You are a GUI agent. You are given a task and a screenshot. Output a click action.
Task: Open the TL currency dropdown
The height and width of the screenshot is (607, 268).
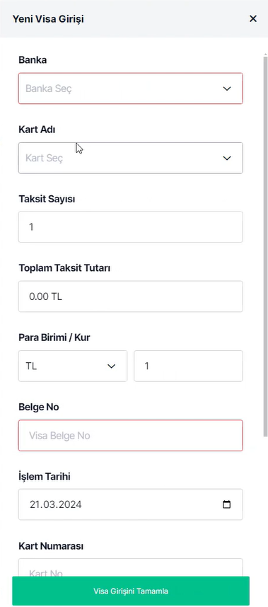[73, 366]
